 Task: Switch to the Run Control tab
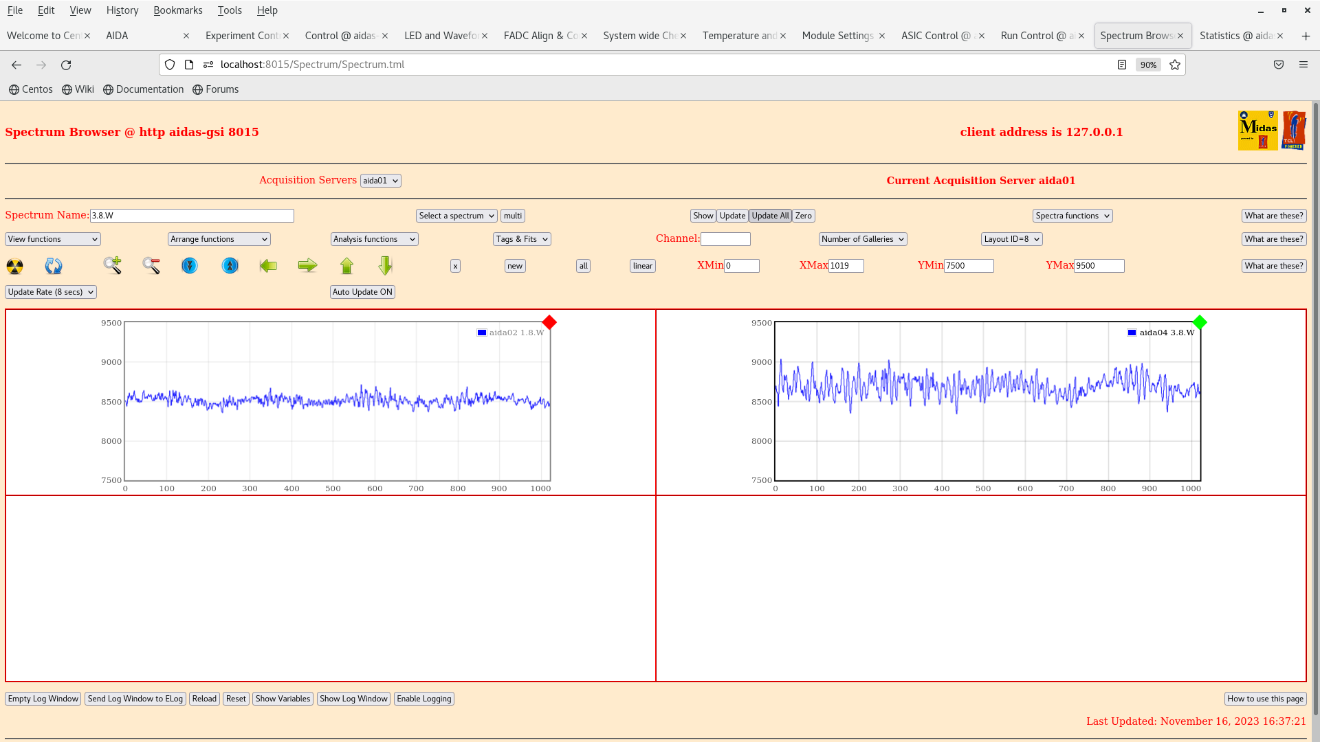[1036, 36]
